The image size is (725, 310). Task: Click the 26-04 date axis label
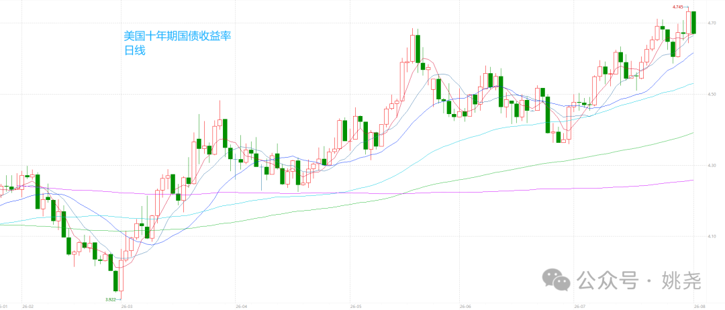242,306
